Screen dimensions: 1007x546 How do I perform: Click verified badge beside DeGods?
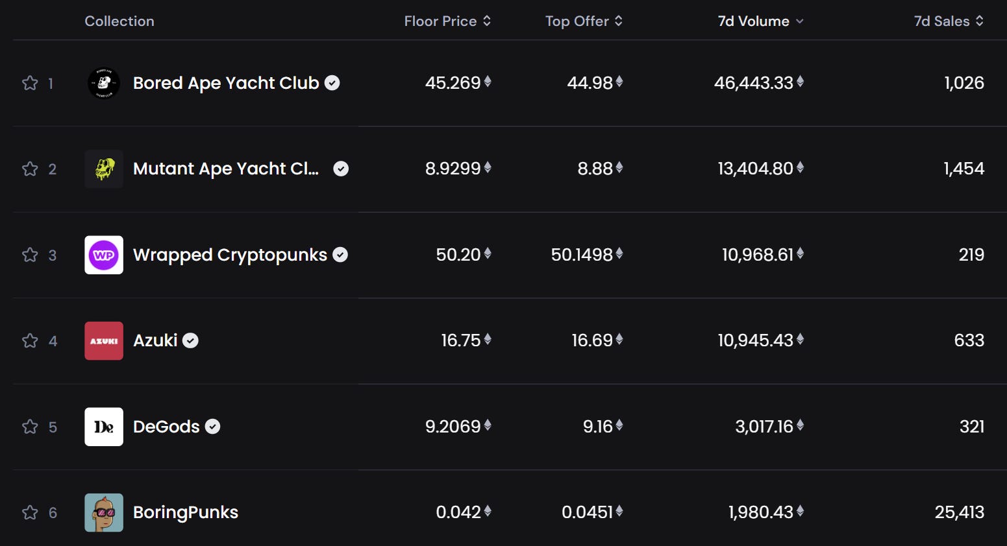click(213, 427)
